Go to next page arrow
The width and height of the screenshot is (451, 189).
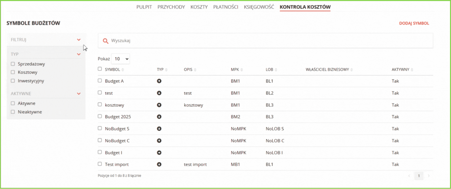click(x=428, y=176)
